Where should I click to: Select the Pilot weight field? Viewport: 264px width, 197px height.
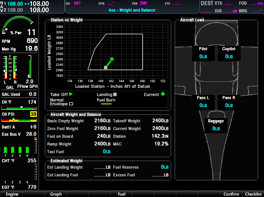point(203,56)
